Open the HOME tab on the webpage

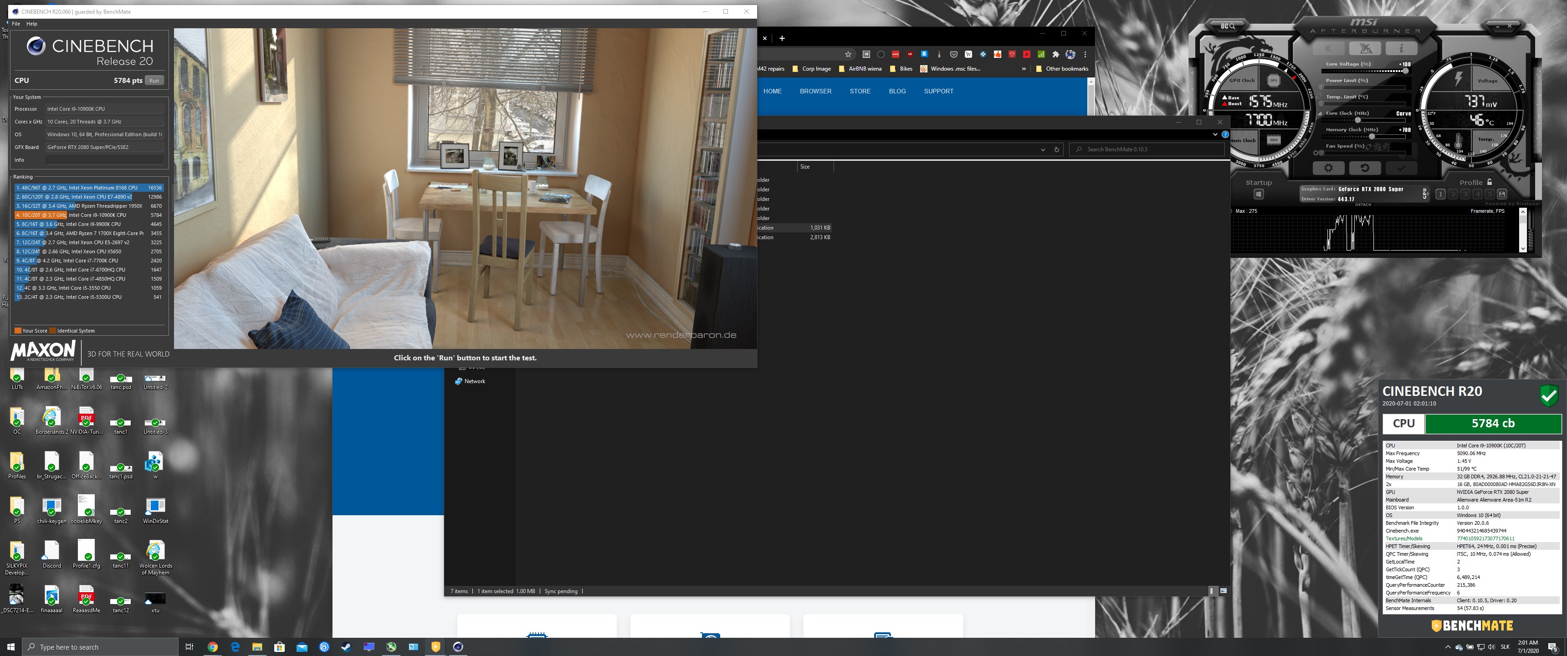pos(772,91)
